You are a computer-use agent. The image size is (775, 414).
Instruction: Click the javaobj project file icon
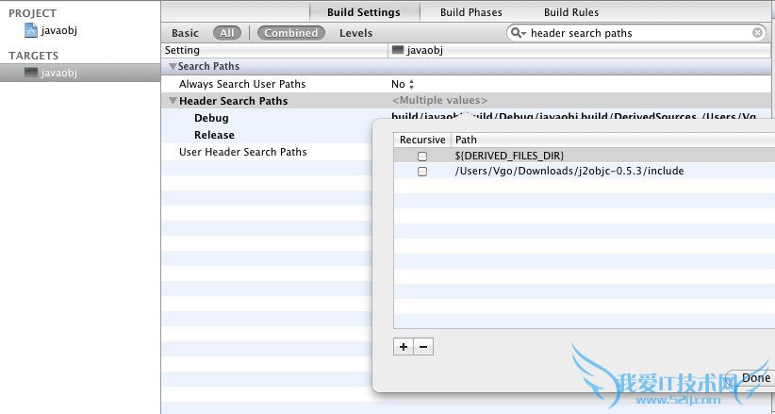click(x=31, y=30)
